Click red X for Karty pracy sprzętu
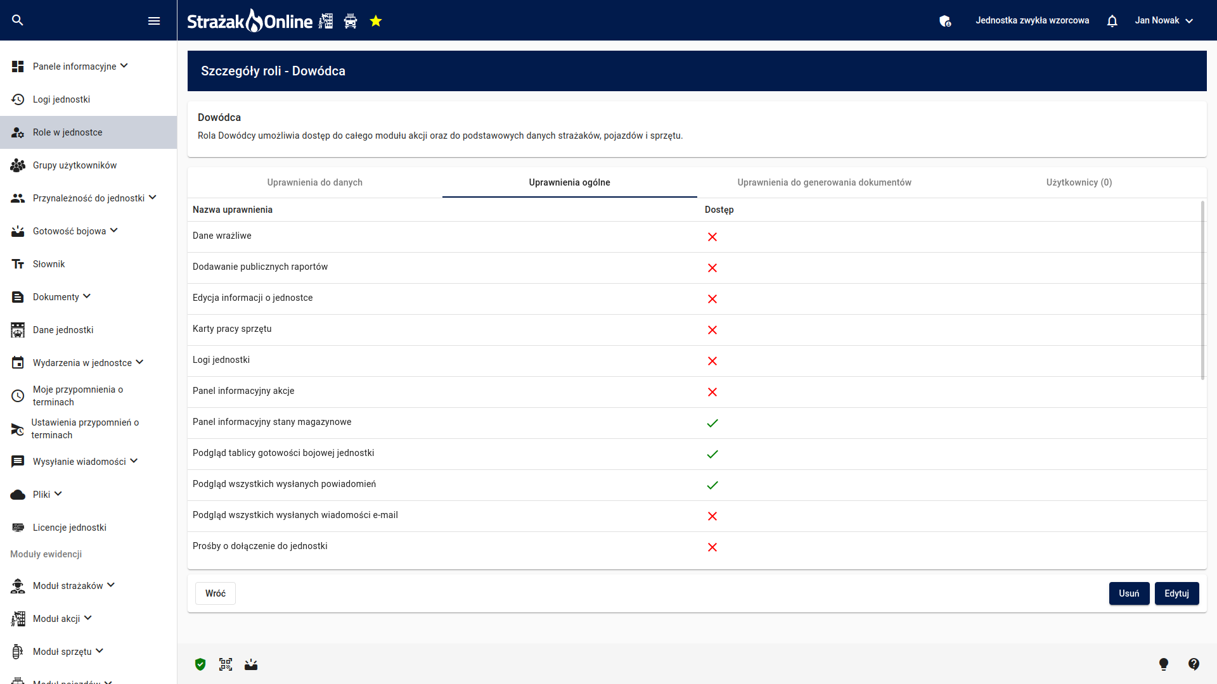This screenshot has height=684, width=1217. (712, 330)
